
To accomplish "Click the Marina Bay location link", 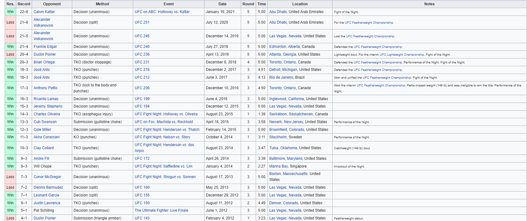I will coord(278,166).
